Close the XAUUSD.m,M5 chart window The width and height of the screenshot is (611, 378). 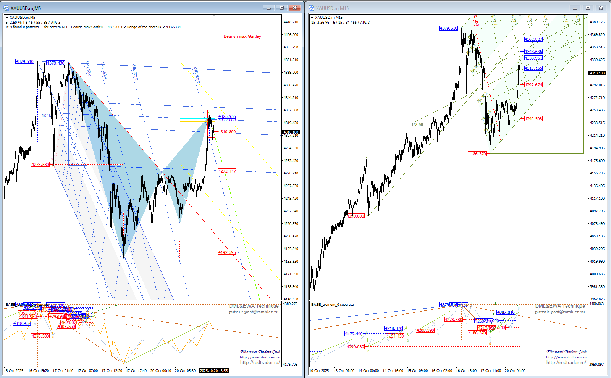click(x=294, y=8)
